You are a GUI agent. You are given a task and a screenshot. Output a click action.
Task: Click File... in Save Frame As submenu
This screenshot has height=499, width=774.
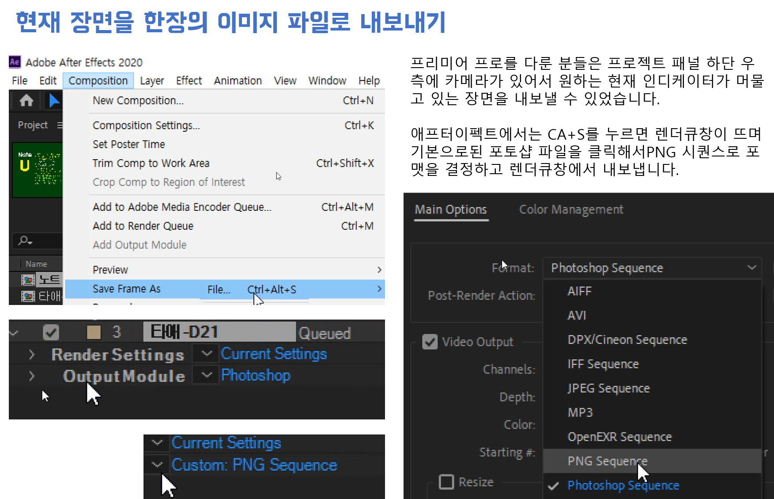pos(219,289)
